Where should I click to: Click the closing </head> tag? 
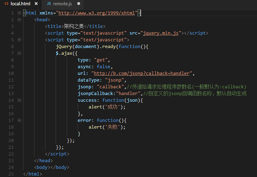click(43, 160)
